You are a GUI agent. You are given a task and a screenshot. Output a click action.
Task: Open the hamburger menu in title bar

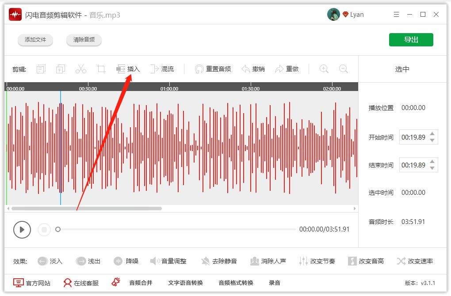coord(396,15)
